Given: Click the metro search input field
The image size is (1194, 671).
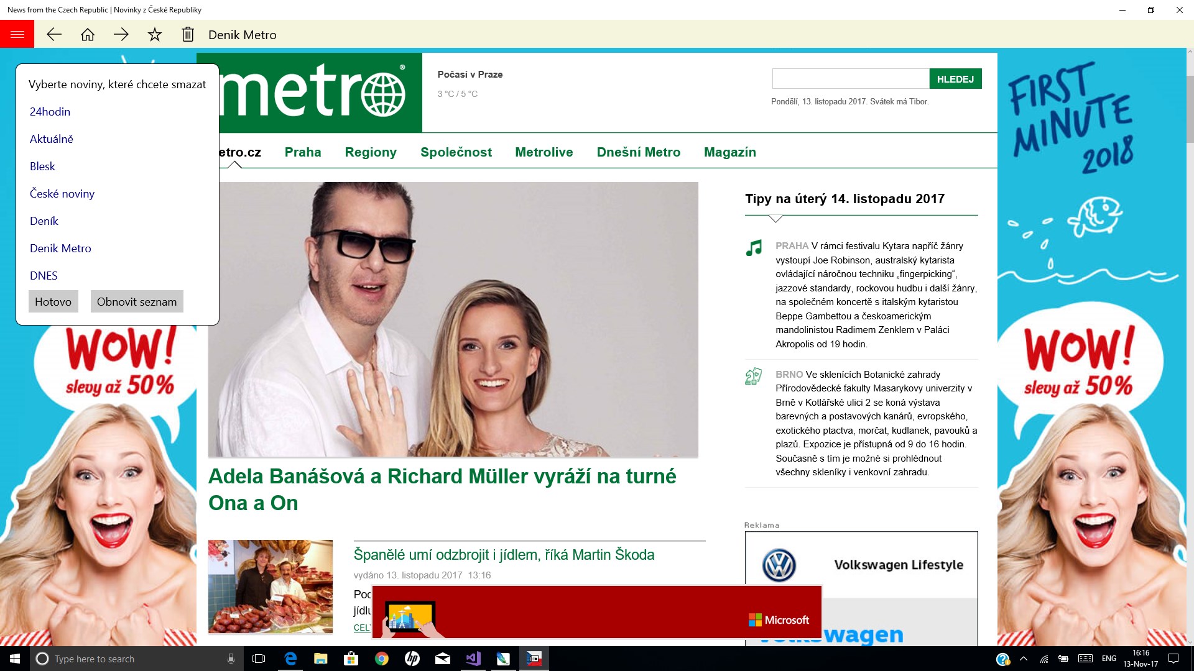Looking at the screenshot, I should [850, 79].
